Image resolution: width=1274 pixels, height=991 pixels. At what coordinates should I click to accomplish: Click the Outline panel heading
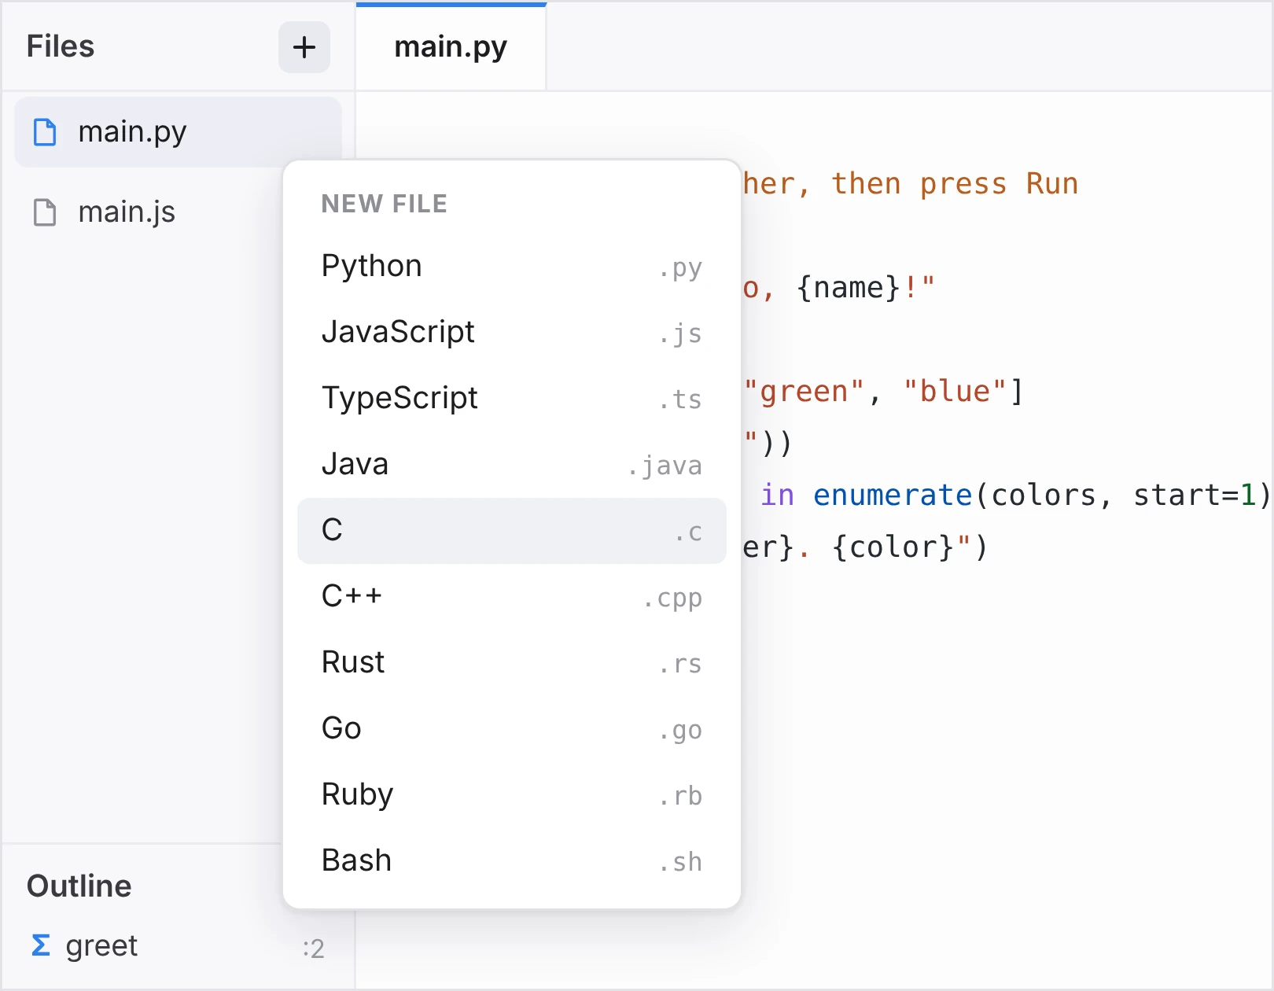[79, 886]
